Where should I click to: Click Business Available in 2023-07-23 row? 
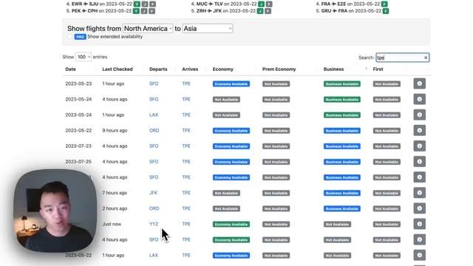tap(341, 146)
